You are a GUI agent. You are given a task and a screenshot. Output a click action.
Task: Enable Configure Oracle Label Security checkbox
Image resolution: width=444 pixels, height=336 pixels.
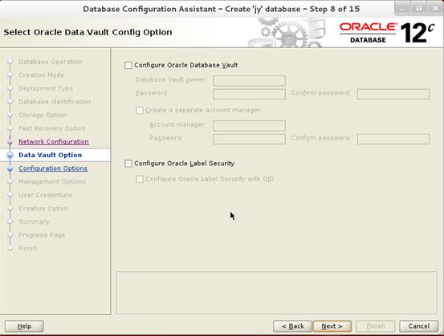[x=128, y=164]
